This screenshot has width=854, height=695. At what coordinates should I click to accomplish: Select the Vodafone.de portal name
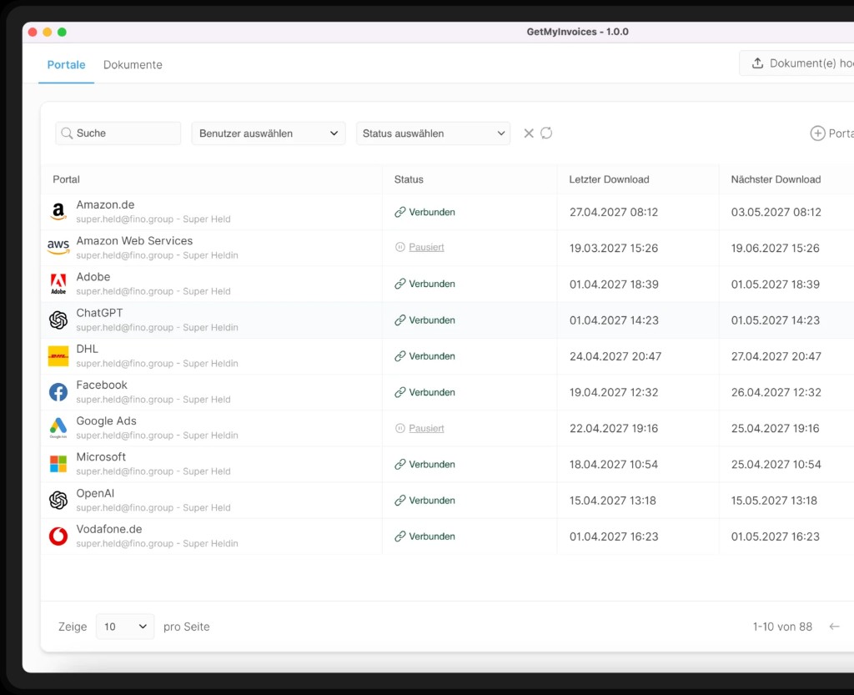tap(109, 529)
